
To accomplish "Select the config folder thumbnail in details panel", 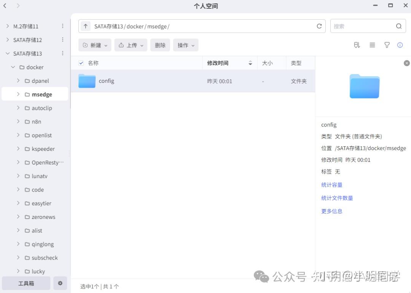I will click(364, 86).
